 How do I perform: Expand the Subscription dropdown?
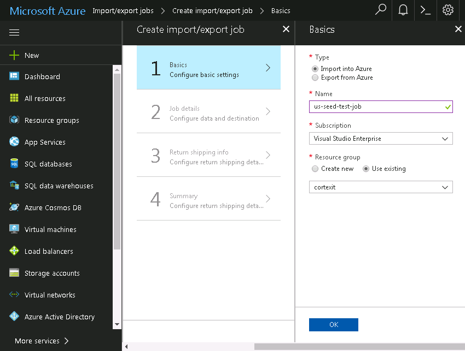pyautogui.click(x=381, y=139)
